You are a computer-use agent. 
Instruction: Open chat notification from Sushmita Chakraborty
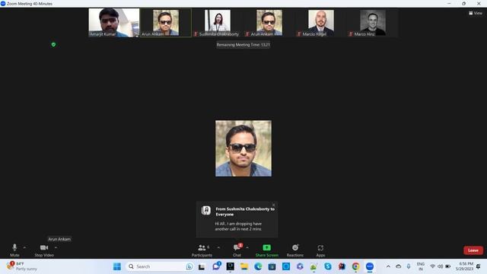[237, 219]
